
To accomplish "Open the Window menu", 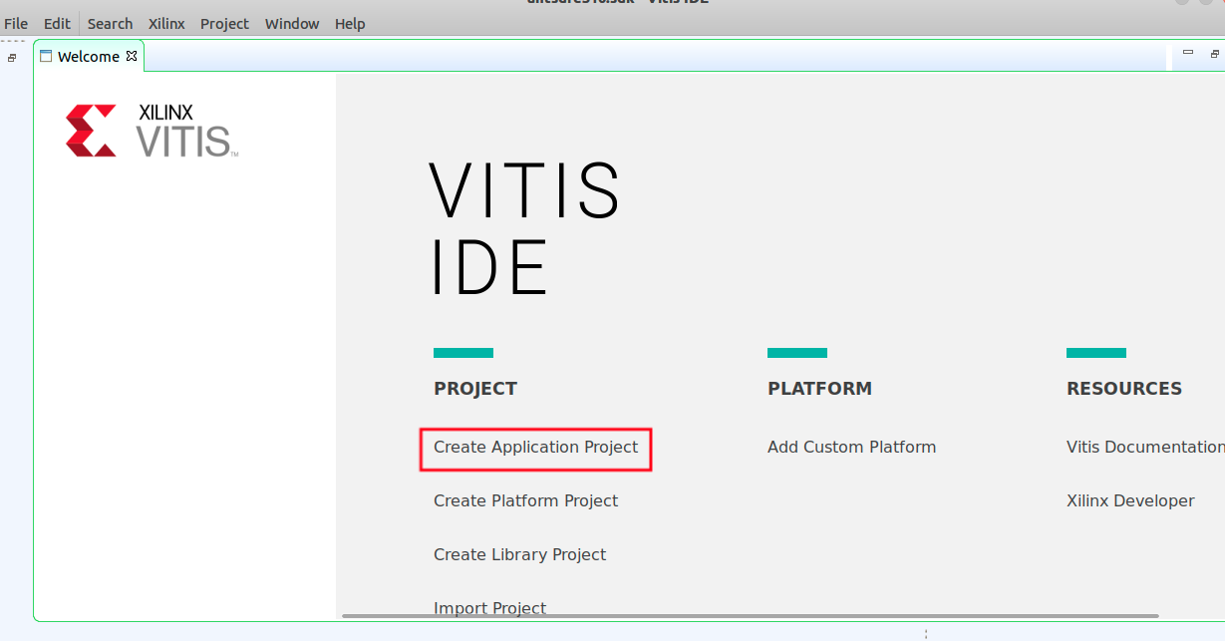I will tap(292, 23).
